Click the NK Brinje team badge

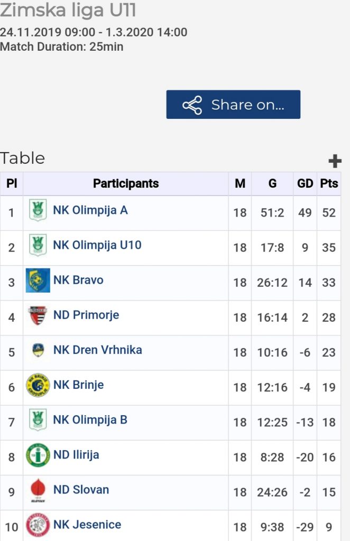(38, 385)
